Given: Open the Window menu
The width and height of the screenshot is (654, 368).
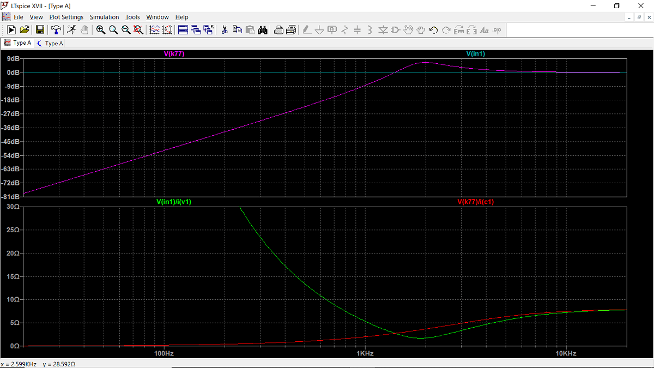Looking at the screenshot, I should (158, 17).
